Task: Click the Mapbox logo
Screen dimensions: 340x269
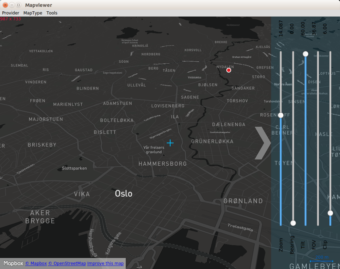Action: click(x=13, y=263)
